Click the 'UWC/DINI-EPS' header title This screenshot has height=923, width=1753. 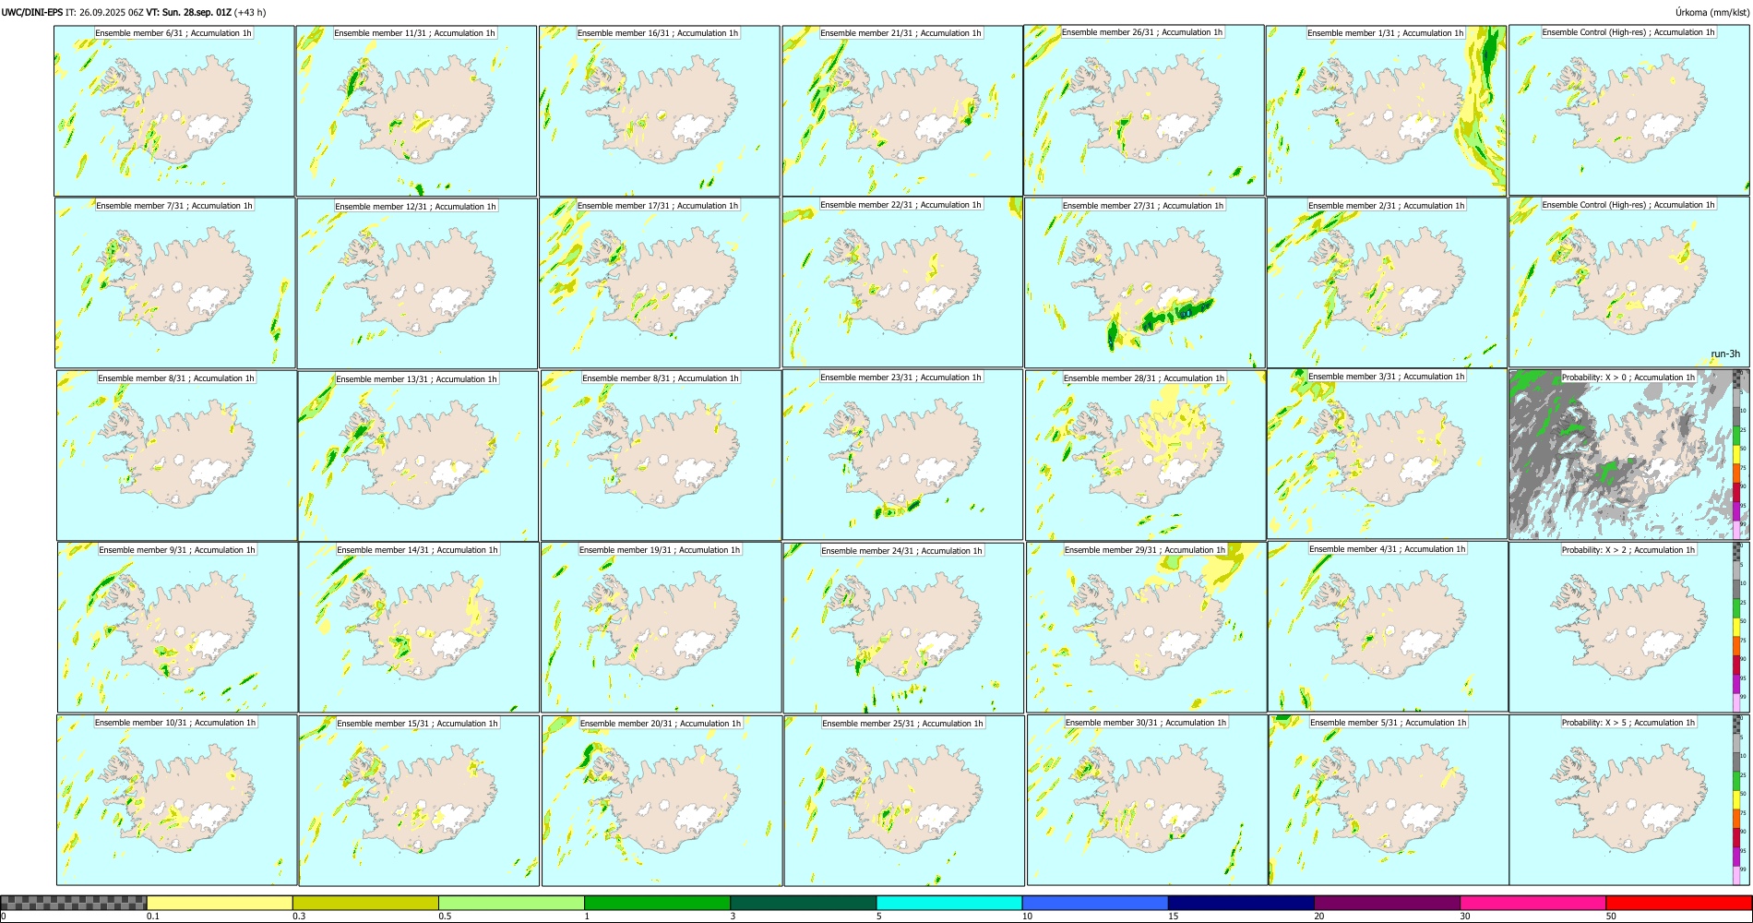point(32,12)
